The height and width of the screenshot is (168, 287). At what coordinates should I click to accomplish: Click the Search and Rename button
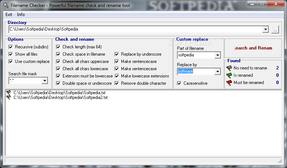coord(253,48)
